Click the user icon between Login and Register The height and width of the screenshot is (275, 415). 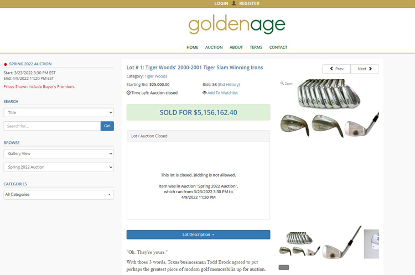click(234, 3)
